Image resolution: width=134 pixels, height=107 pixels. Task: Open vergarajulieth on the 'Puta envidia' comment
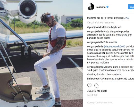[x=95, y=42]
